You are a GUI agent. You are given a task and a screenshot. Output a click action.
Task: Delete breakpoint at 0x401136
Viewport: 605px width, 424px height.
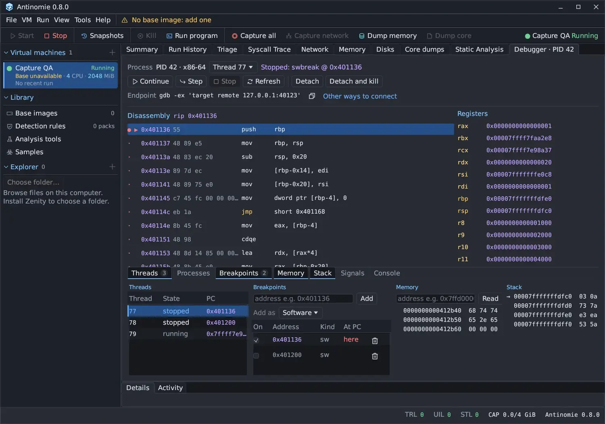(x=375, y=341)
